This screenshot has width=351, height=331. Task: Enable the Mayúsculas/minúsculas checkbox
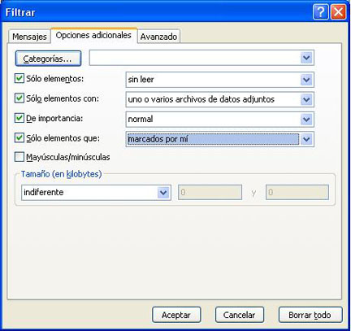pos(19,157)
